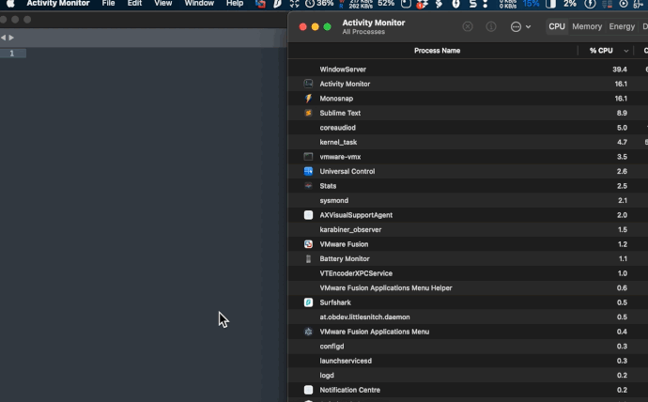Screen dimensions: 648x402
Task: Click the Battery Monitor process icon
Action: pos(308,259)
